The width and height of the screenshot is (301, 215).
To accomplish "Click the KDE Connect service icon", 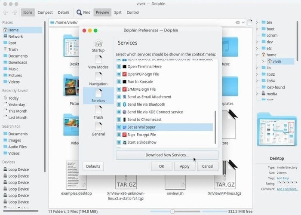I will 124,112.
